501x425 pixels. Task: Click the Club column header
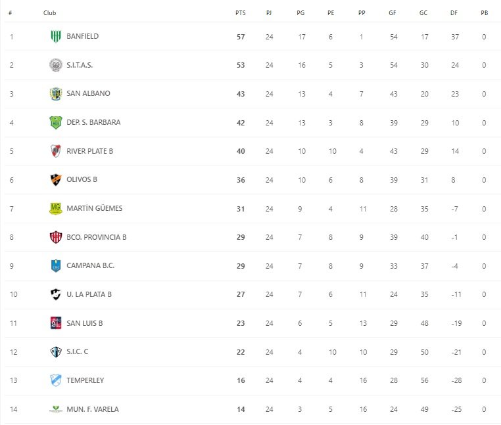[x=49, y=12]
